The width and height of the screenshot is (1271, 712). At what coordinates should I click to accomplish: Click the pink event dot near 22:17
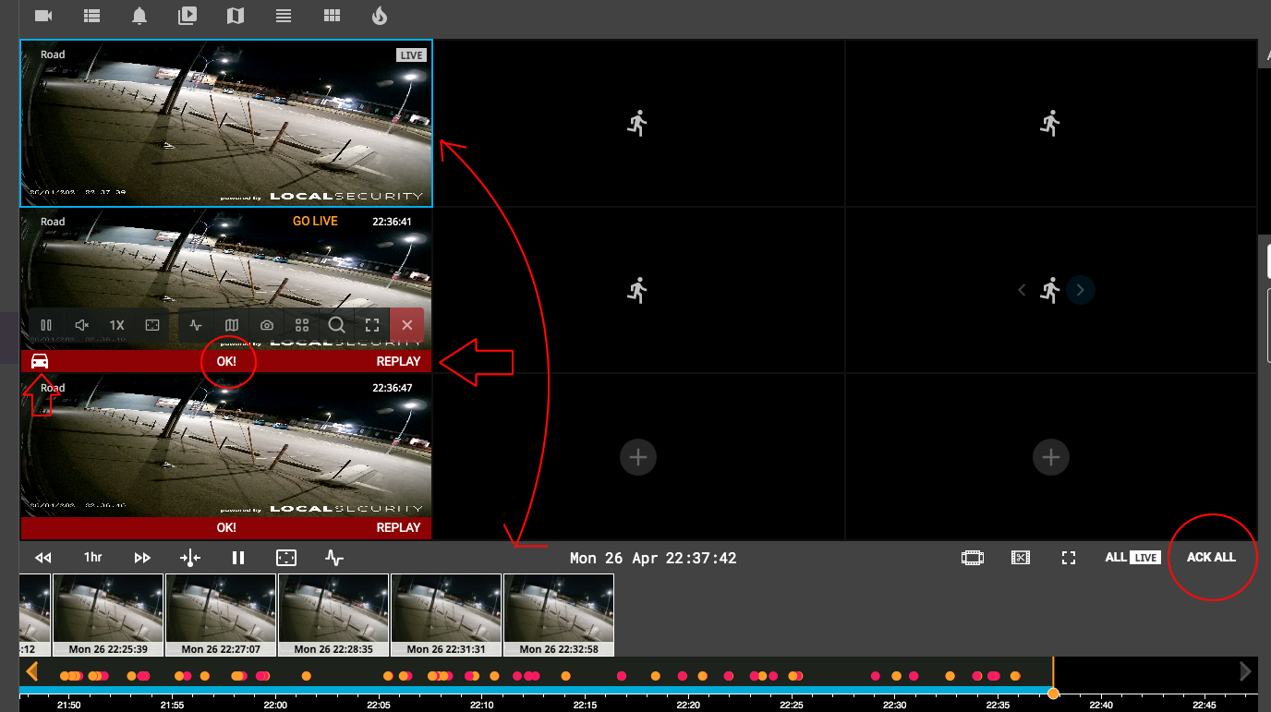click(622, 676)
